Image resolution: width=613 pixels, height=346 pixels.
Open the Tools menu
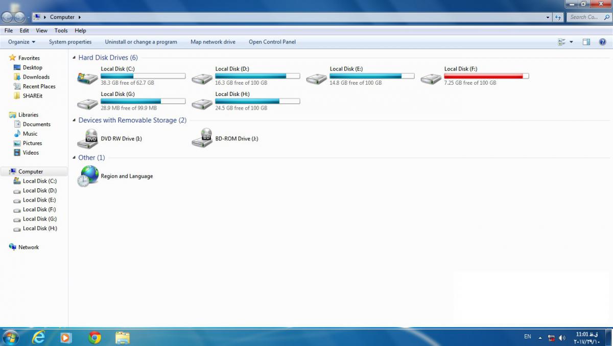point(61,31)
